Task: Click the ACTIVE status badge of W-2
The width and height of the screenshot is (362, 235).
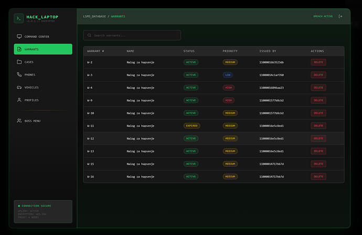Action: coord(191,62)
